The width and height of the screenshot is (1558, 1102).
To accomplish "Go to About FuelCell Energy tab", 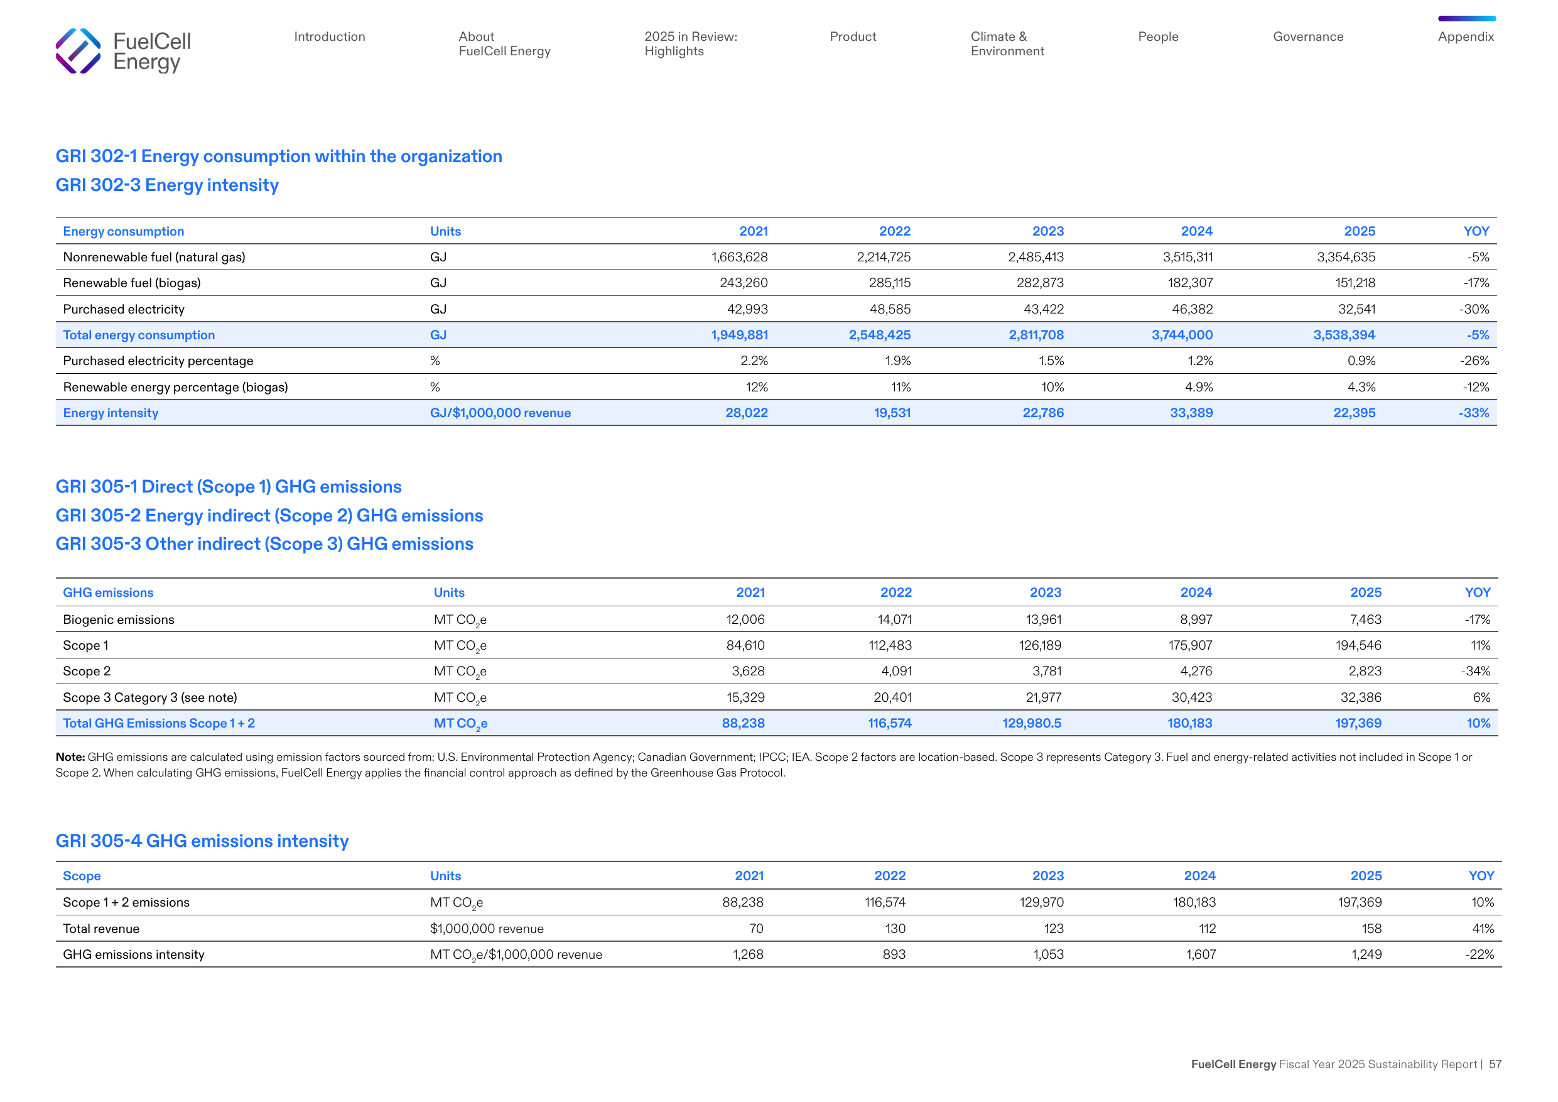I will pyautogui.click(x=504, y=44).
